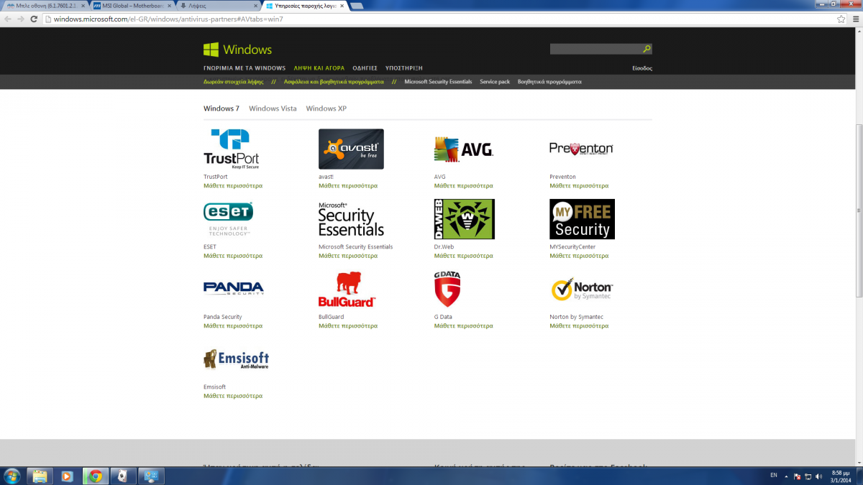The image size is (863, 485).
Task: Click the page vertical scrollbar
Action: point(859,212)
